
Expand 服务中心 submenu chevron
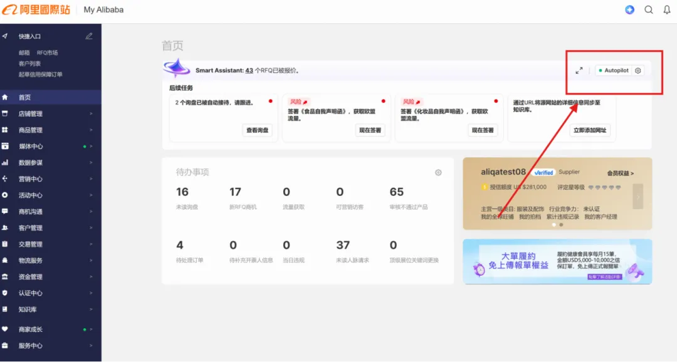click(91, 346)
